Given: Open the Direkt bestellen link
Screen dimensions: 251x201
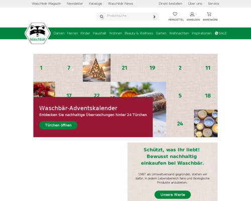Looking at the screenshot, I should (x=170, y=4).
